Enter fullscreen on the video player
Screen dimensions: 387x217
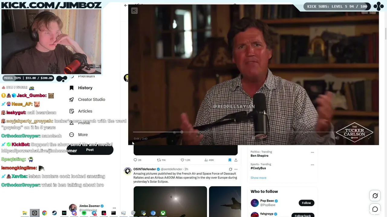coord(369,138)
